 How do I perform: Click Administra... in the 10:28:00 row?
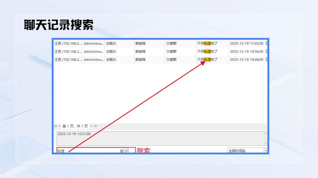(x=94, y=60)
